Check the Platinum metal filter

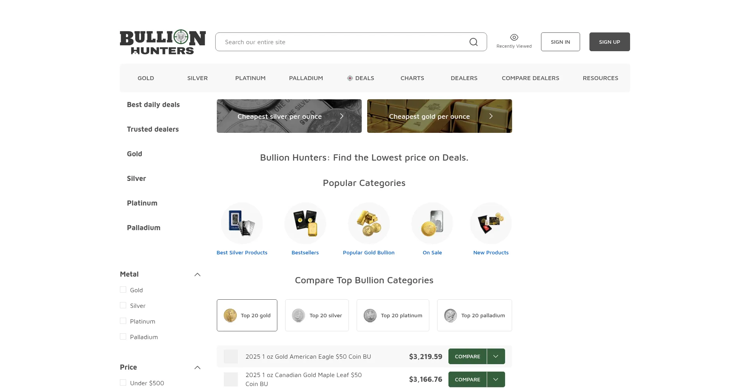pos(123,321)
